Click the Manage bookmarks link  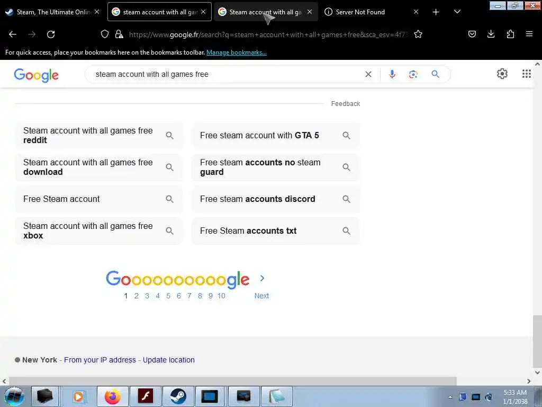point(237,52)
